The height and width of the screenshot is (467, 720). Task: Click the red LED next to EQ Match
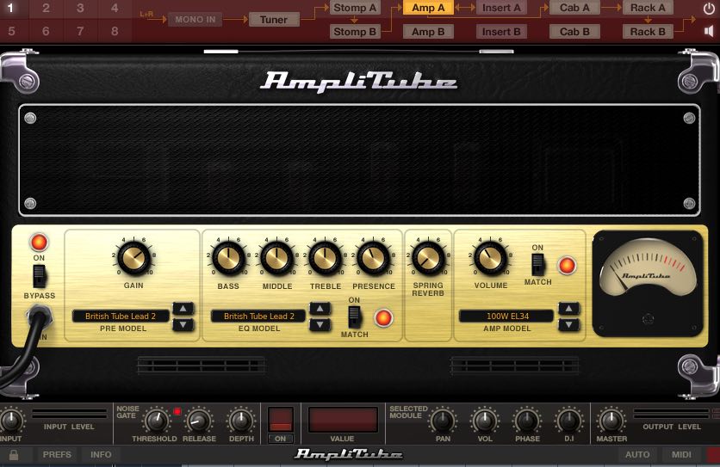383,318
